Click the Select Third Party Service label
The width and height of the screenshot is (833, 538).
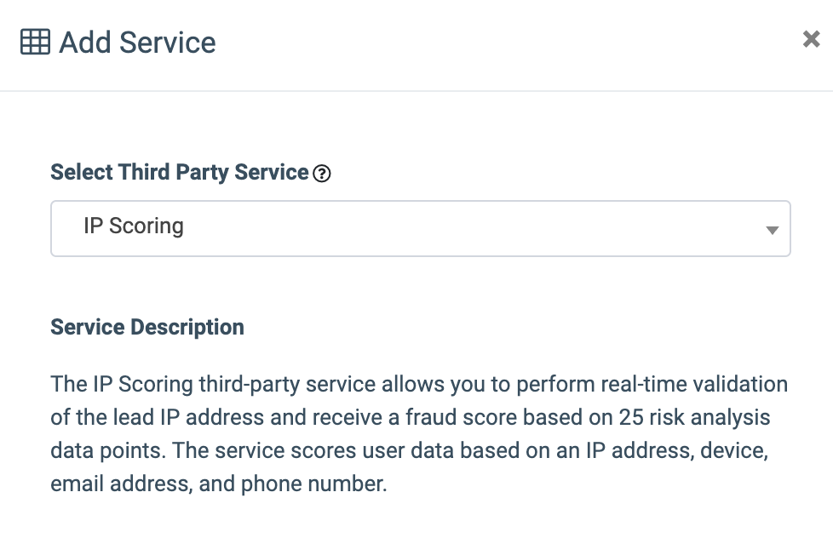pyautogui.click(x=179, y=172)
